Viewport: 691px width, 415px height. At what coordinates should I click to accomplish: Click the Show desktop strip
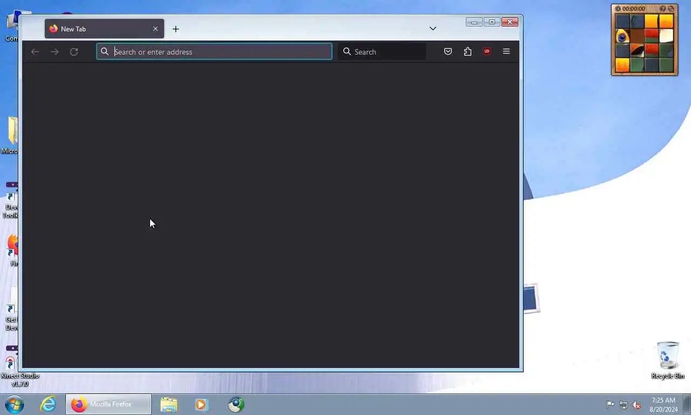tap(687, 404)
